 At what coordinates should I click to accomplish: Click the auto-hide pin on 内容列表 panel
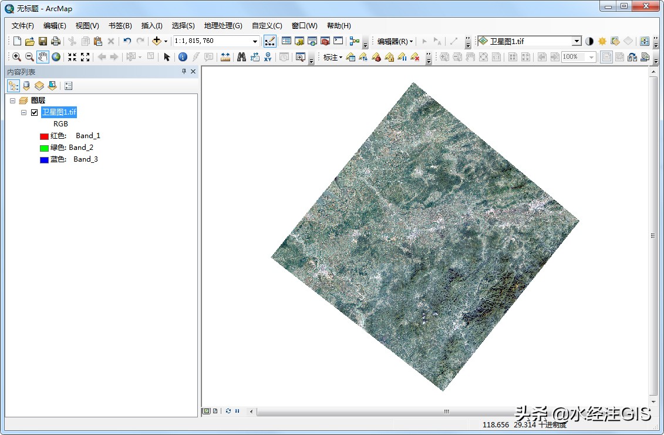[183, 71]
